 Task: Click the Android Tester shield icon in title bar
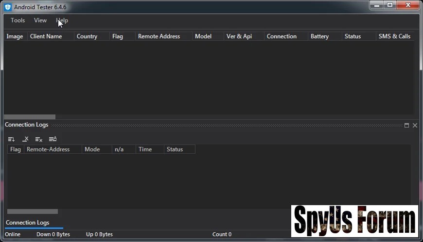point(8,7)
